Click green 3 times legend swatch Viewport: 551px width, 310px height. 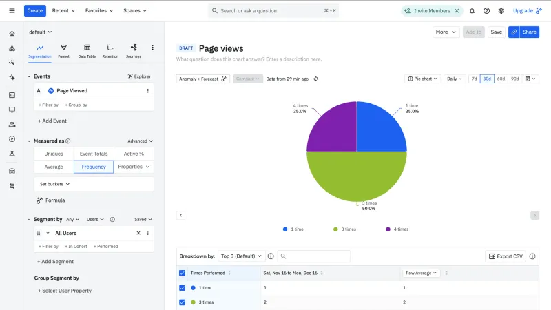click(335, 229)
